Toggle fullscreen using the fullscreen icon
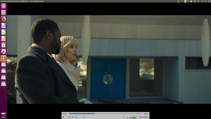 (84, 117)
